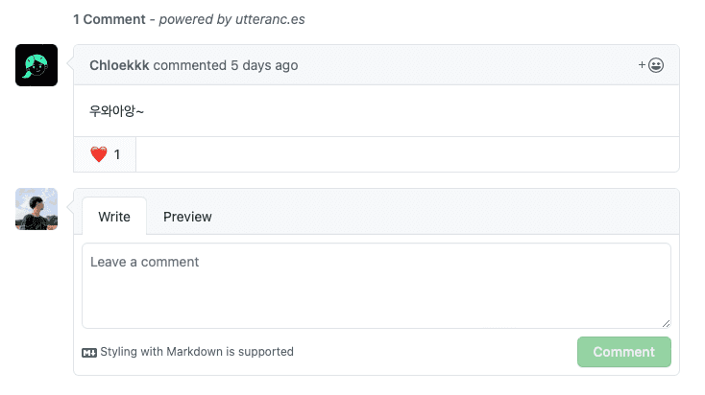Click the word "commented" in comment header
Viewport: 705px width, 395px height.
point(190,65)
